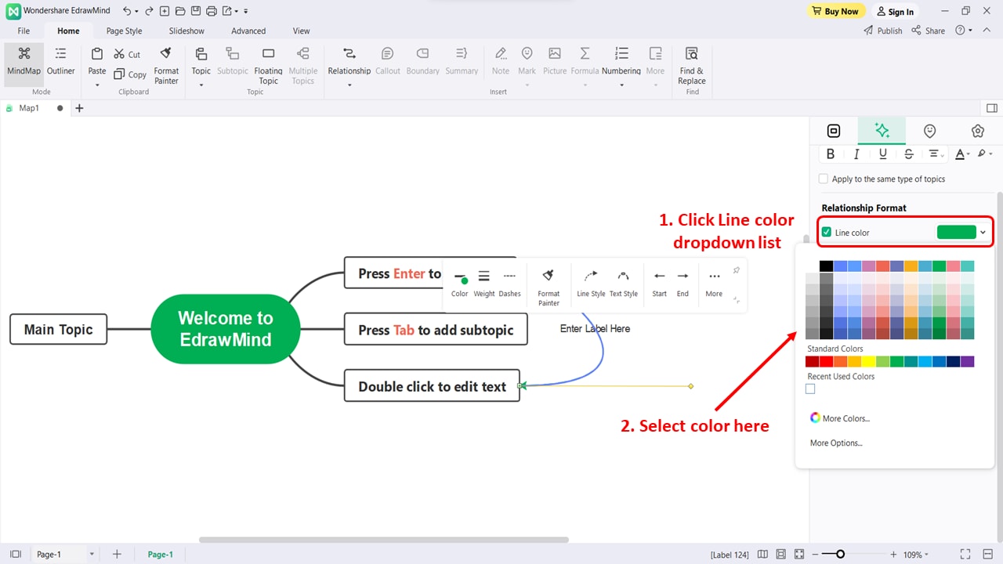Print the document using the title bar icon

point(212,12)
